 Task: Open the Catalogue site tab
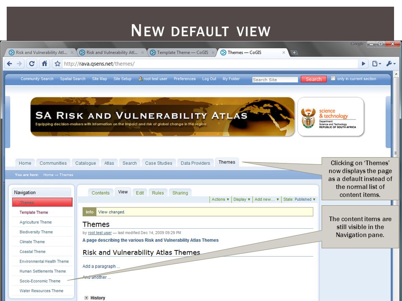click(85, 163)
